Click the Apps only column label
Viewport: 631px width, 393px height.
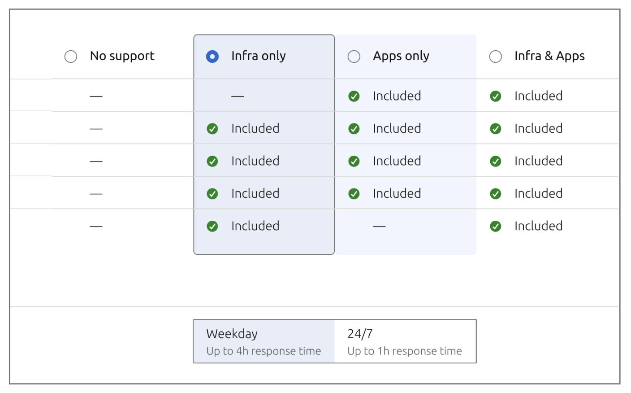(401, 56)
